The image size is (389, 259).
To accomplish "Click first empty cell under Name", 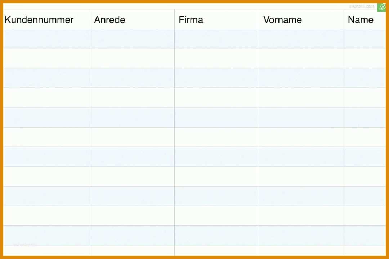I will [x=365, y=39].
